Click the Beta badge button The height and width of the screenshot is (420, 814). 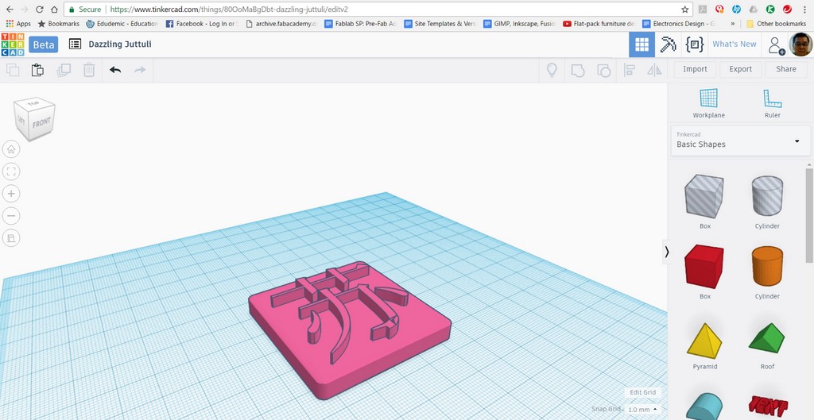43,44
